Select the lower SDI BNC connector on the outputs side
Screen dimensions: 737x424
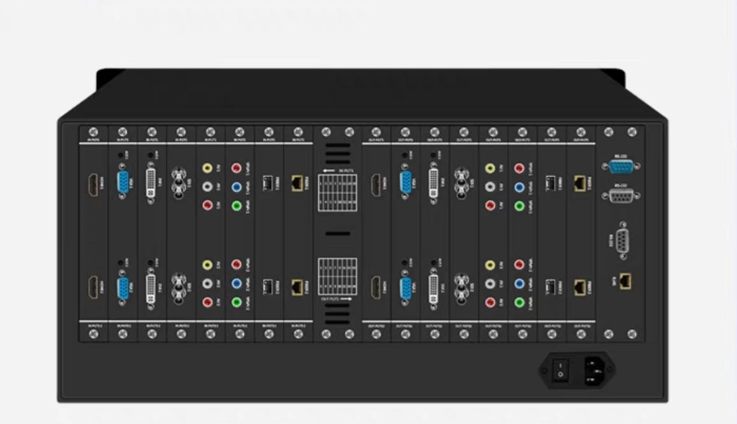tap(461, 287)
